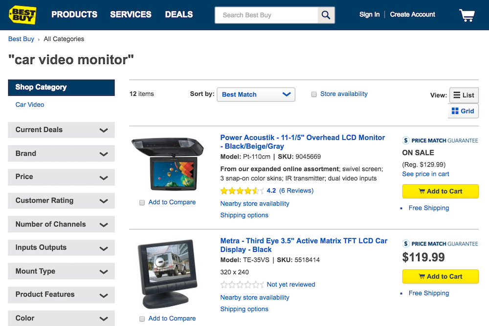Click Free Shipping for Power Acoustik
489x326 pixels.
click(x=429, y=208)
